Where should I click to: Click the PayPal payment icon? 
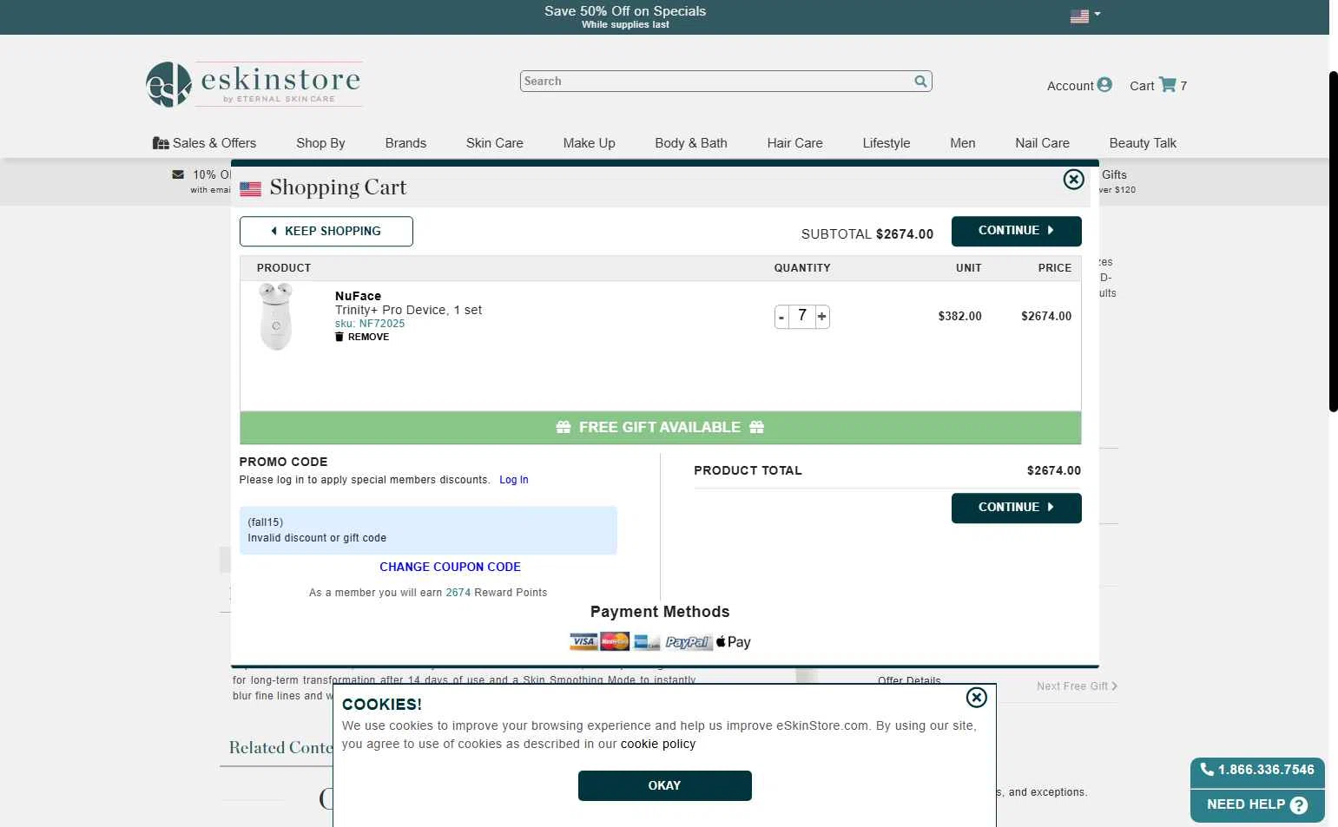point(688,642)
